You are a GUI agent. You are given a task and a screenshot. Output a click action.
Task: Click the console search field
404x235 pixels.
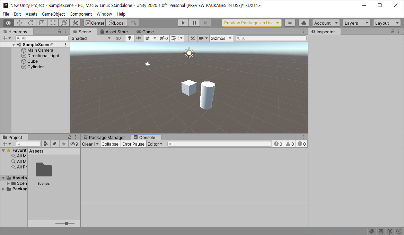pyautogui.click(x=220, y=144)
